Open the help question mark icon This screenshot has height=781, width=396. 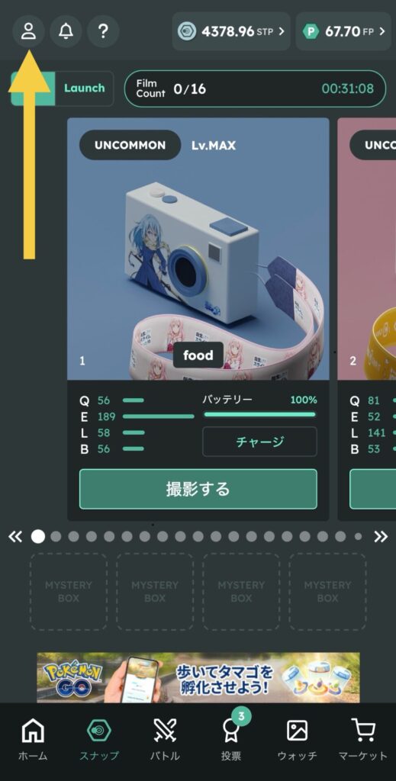tap(103, 31)
